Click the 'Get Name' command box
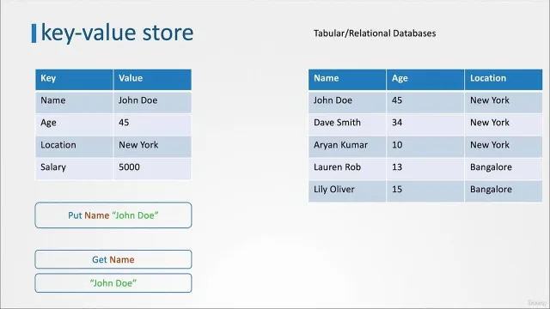Viewport: 550px width, 309px height. tap(113, 259)
